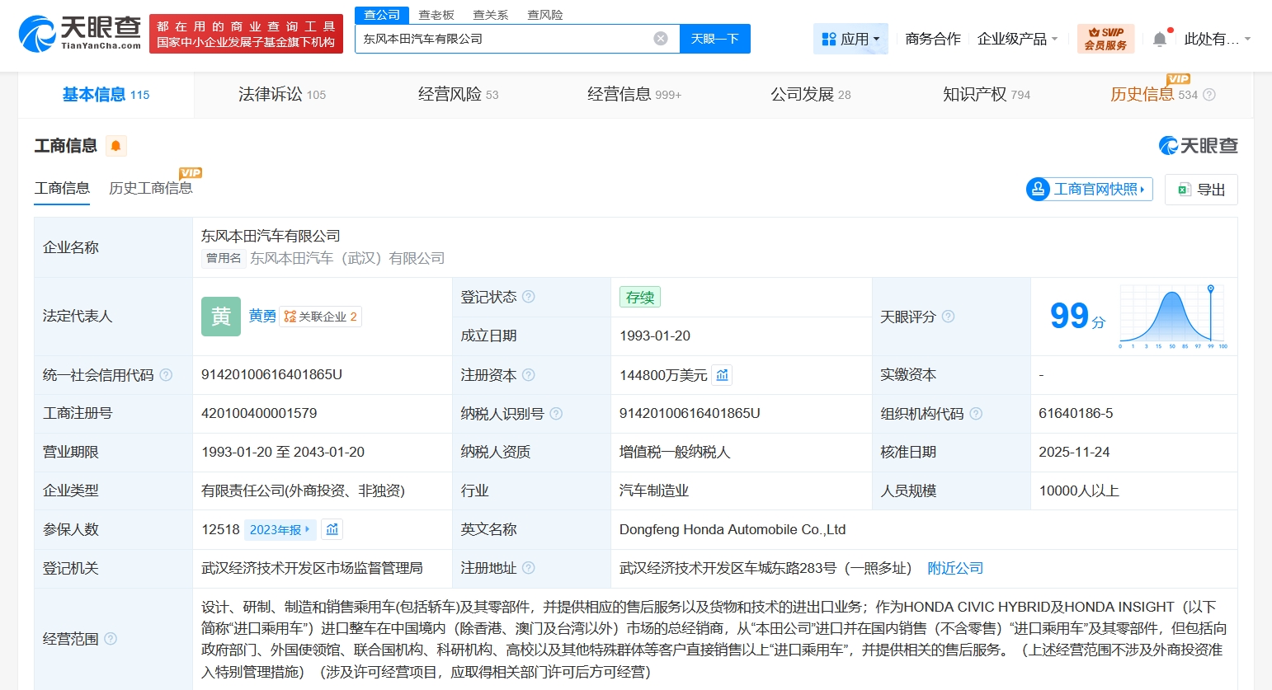The height and width of the screenshot is (690, 1272).
Task: Click the SVIP 会员服务 badge
Action: 1105,39
